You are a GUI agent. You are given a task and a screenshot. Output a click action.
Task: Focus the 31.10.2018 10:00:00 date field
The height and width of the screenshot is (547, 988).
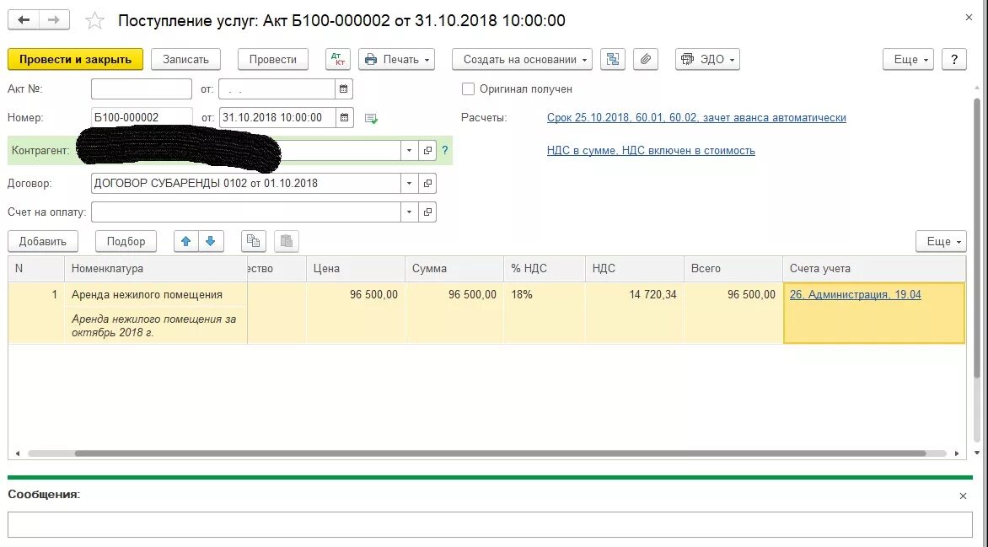(277, 117)
